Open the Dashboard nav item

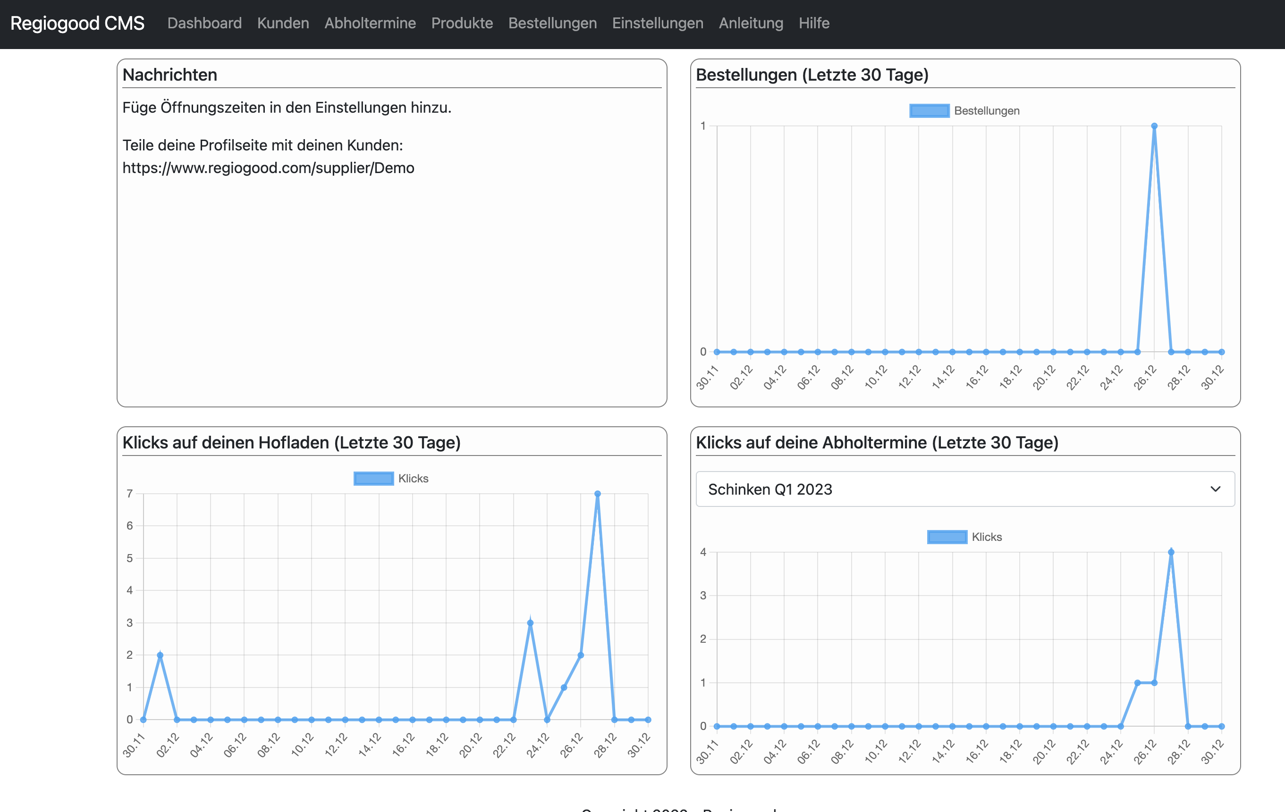[204, 23]
